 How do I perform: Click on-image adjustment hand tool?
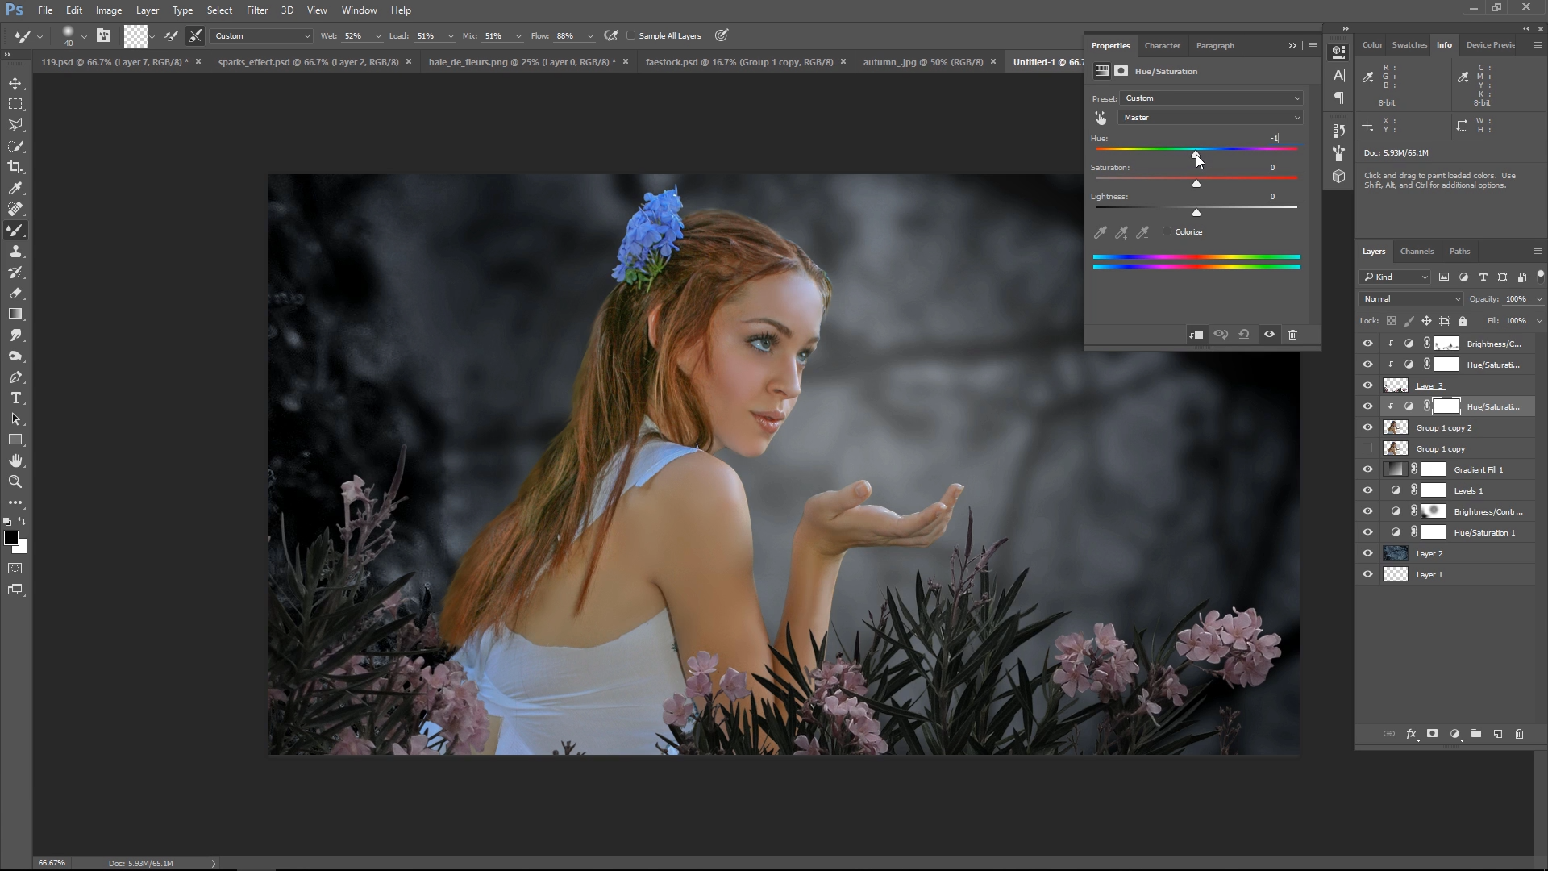pyautogui.click(x=1101, y=118)
